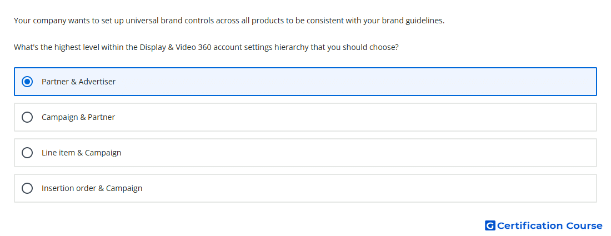611x236 pixels.
Task: Click the 'Campaign & Partner' answer label
Action: click(78, 117)
